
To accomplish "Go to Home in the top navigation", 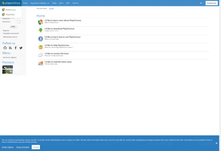I will (x=25, y=3).
